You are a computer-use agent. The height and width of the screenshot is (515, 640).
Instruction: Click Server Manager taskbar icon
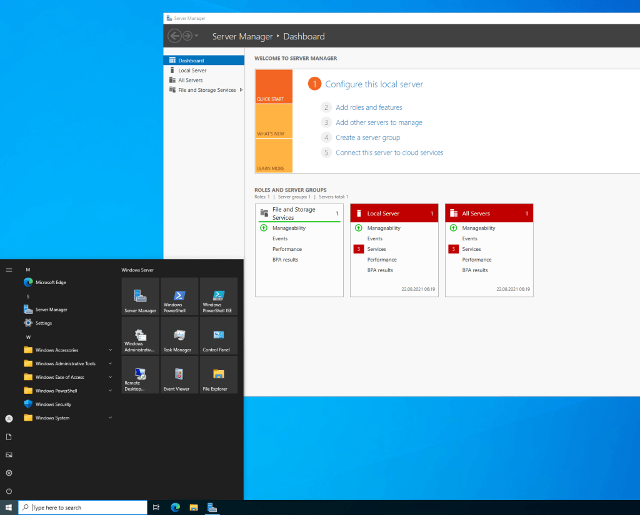point(212,508)
